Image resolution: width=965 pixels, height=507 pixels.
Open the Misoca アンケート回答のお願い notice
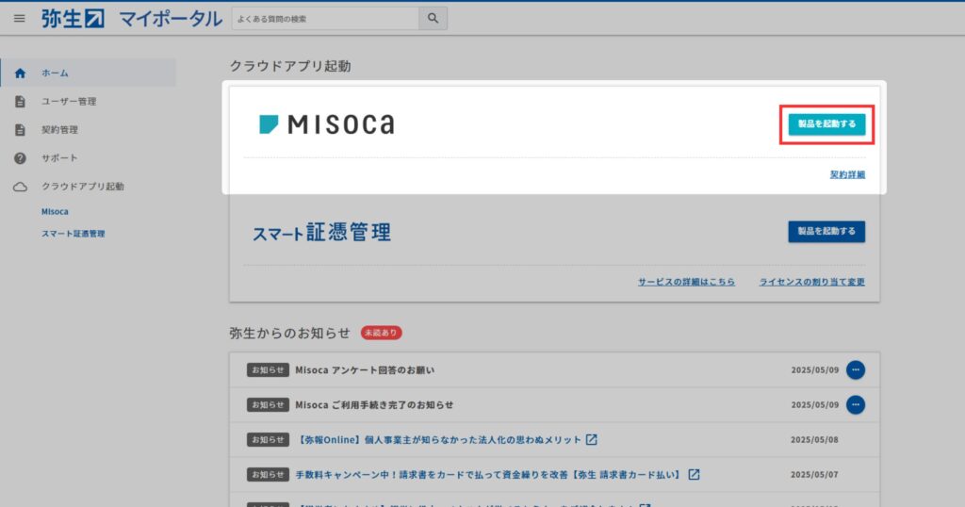click(365, 370)
